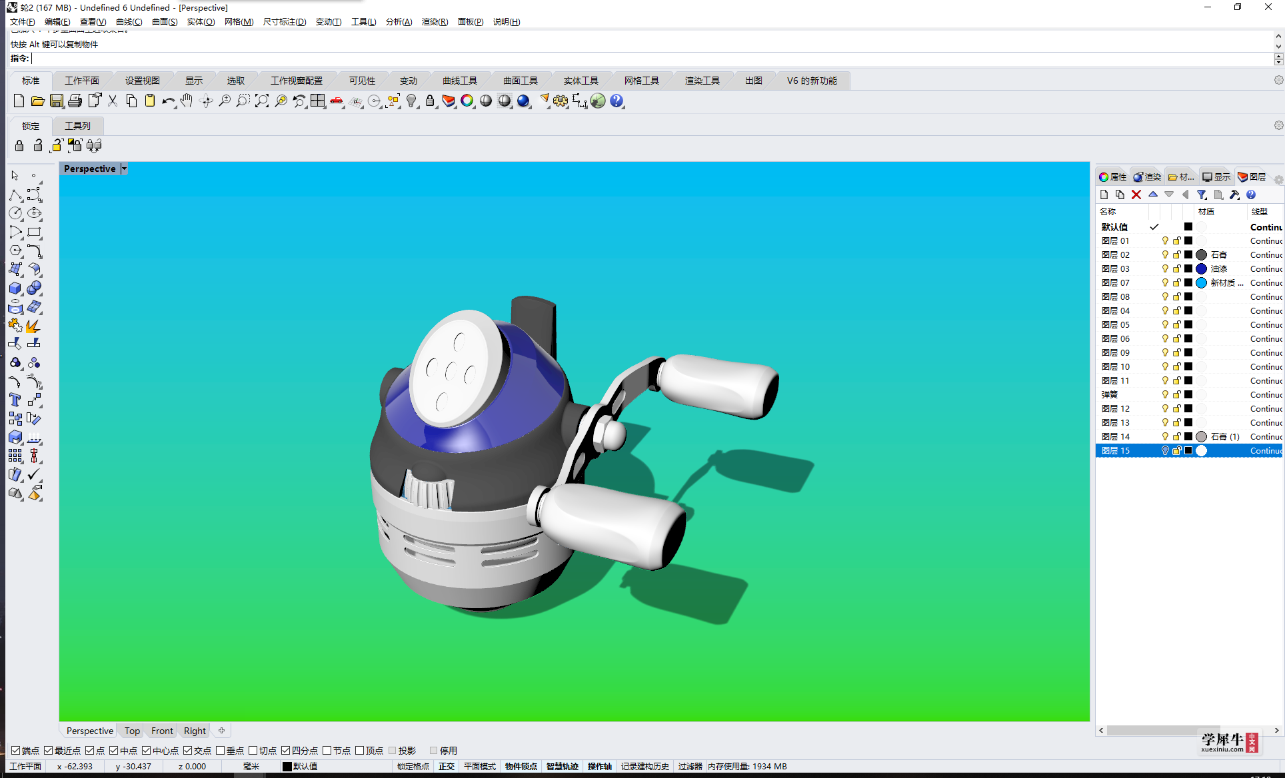
Task: Toggle 智慧轨迹 in status bar
Action: (563, 767)
